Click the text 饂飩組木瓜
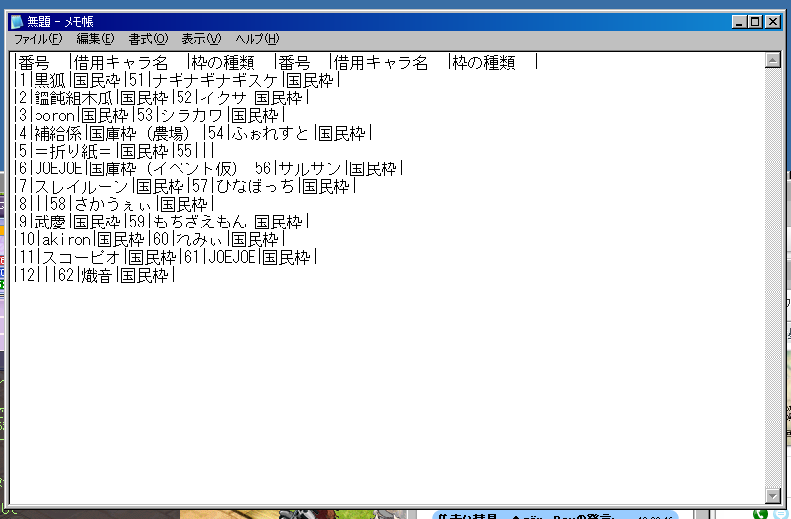The height and width of the screenshot is (519, 791). (74, 98)
